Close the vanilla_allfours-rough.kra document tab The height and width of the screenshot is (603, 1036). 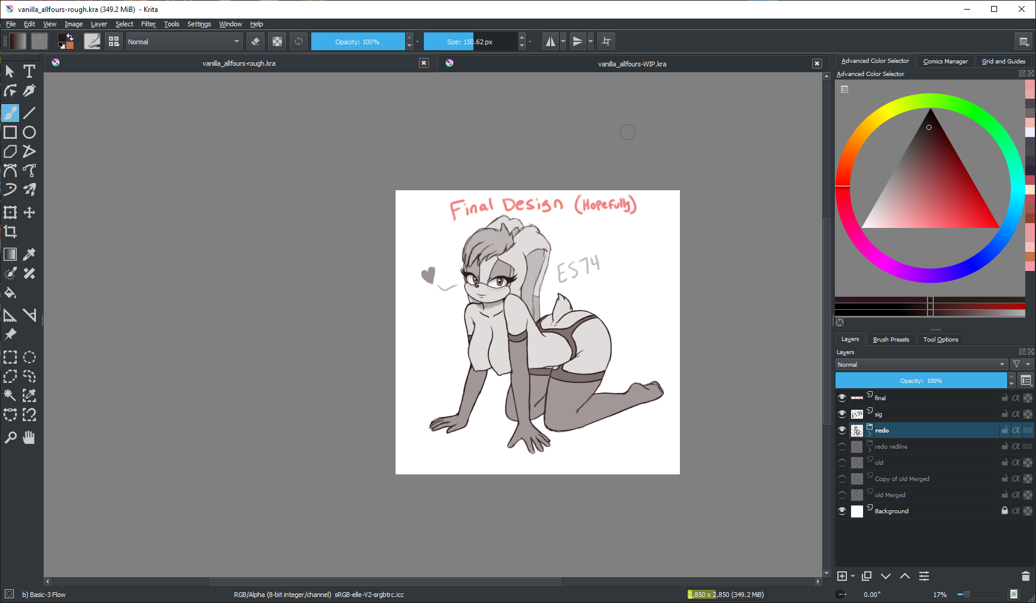424,63
